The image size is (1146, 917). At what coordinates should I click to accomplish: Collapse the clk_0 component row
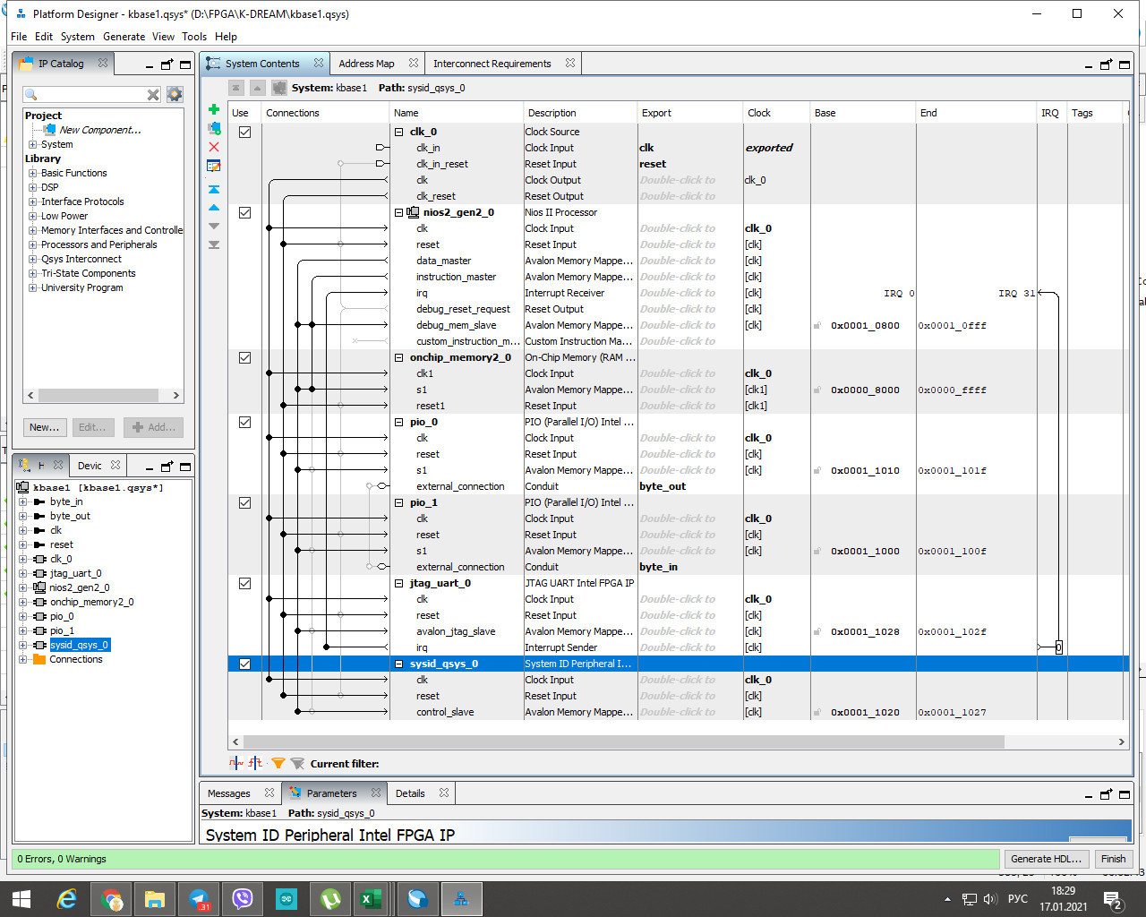click(399, 132)
